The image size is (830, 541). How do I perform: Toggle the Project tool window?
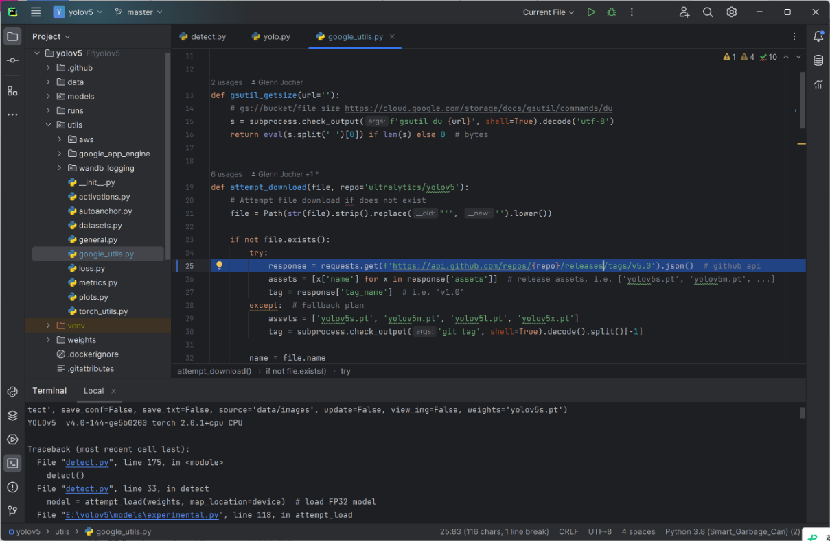click(12, 37)
